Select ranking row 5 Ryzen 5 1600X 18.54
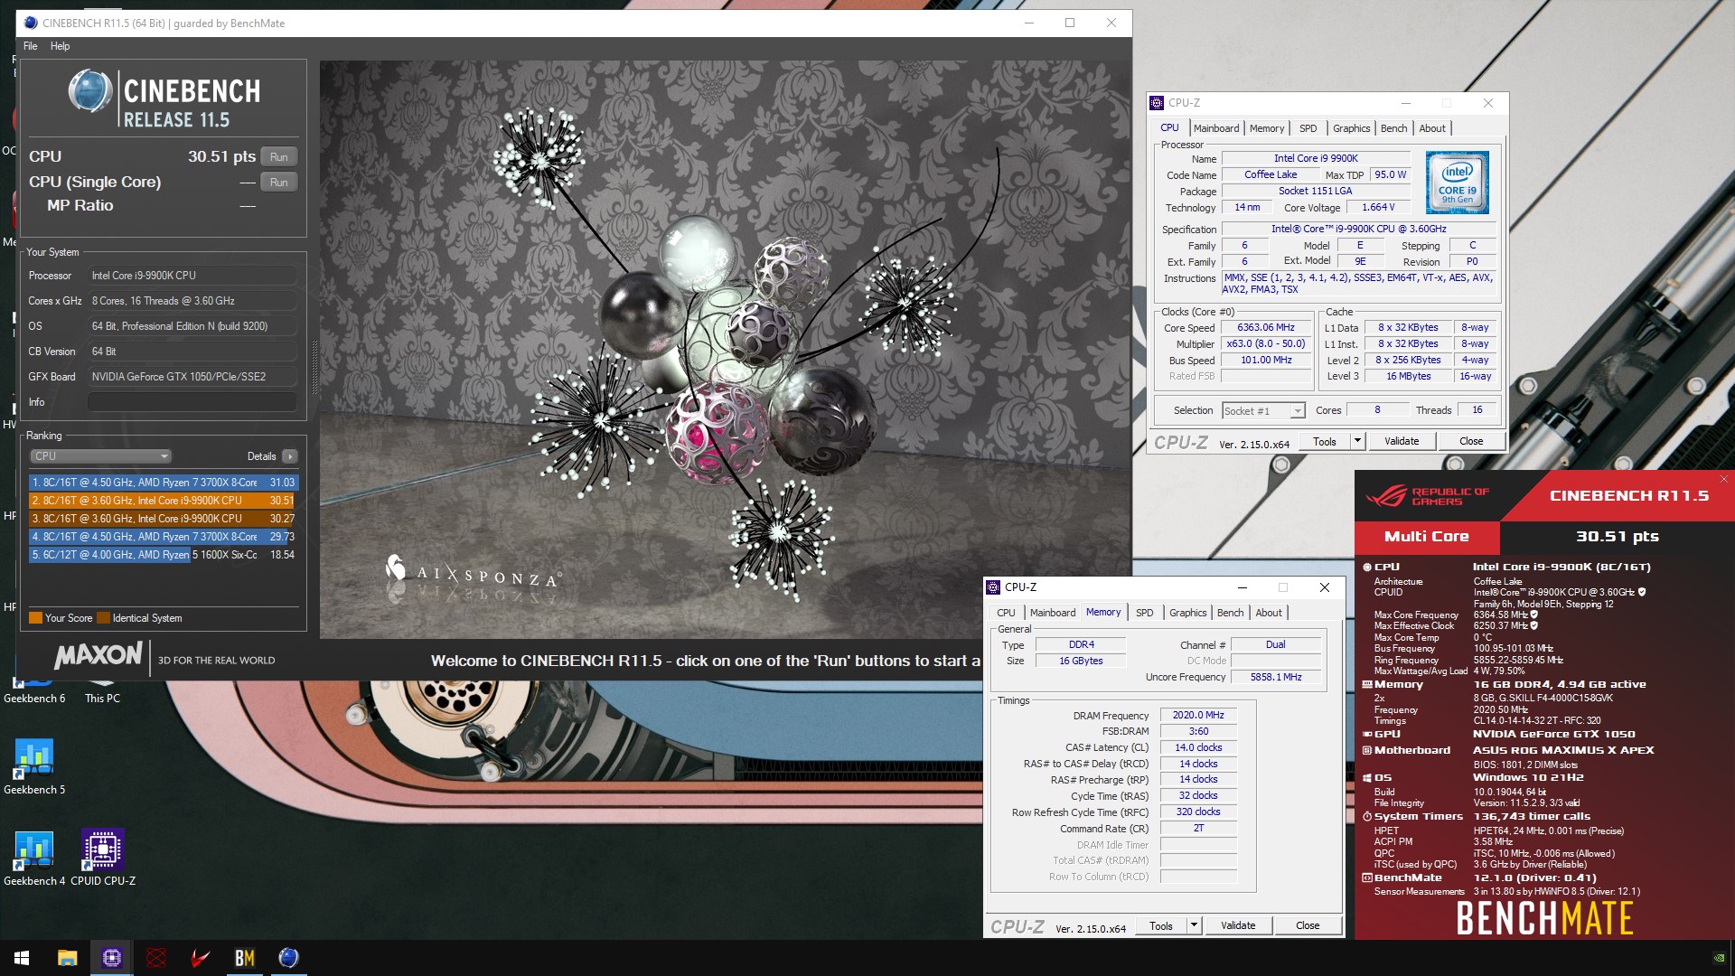The width and height of the screenshot is (1735, 976). pos(163,555)
